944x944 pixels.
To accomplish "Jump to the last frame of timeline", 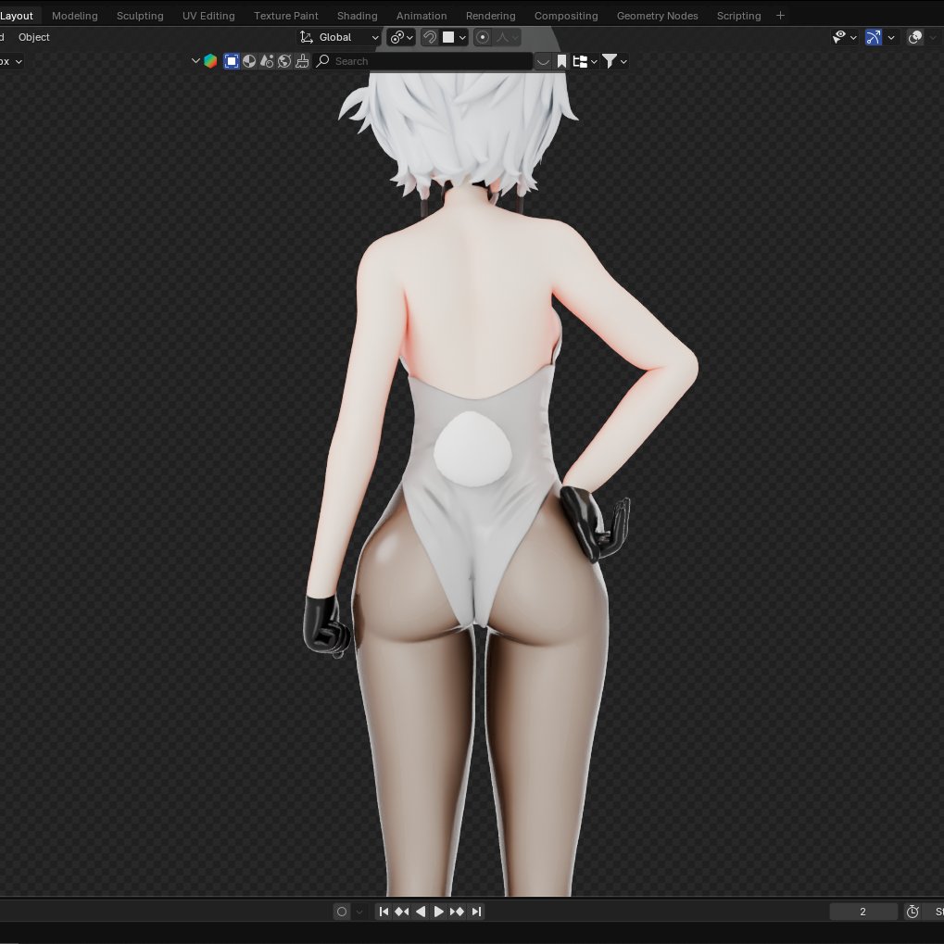I will click(476, 912).
